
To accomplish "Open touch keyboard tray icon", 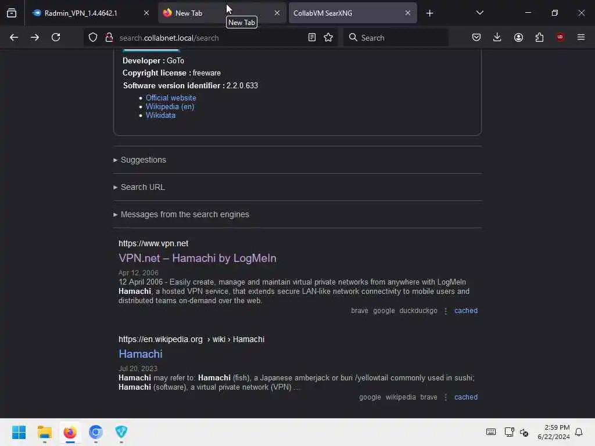I will click(x=490, y=432).
